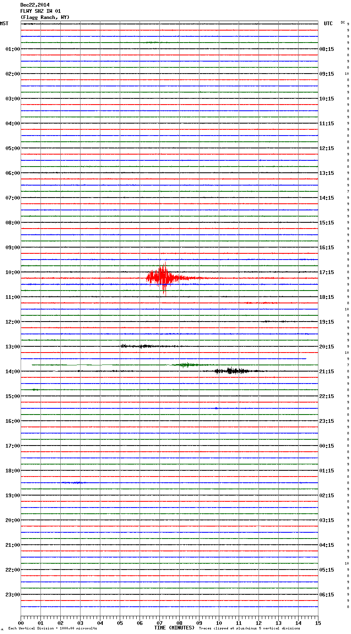Click the location text (Flagg Ranch, WY)
Screen dimensions: 351x634
(x=45, y=17)
